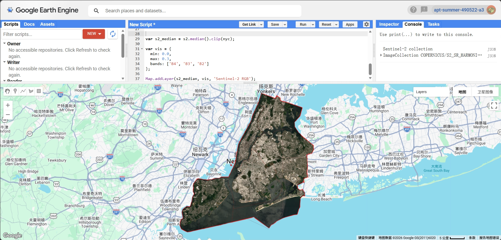
Task: Switch to the Assets tab
Action: point(47,24)
